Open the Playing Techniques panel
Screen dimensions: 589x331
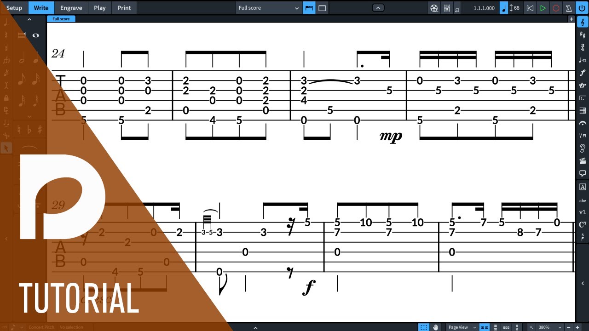[583, 136]
